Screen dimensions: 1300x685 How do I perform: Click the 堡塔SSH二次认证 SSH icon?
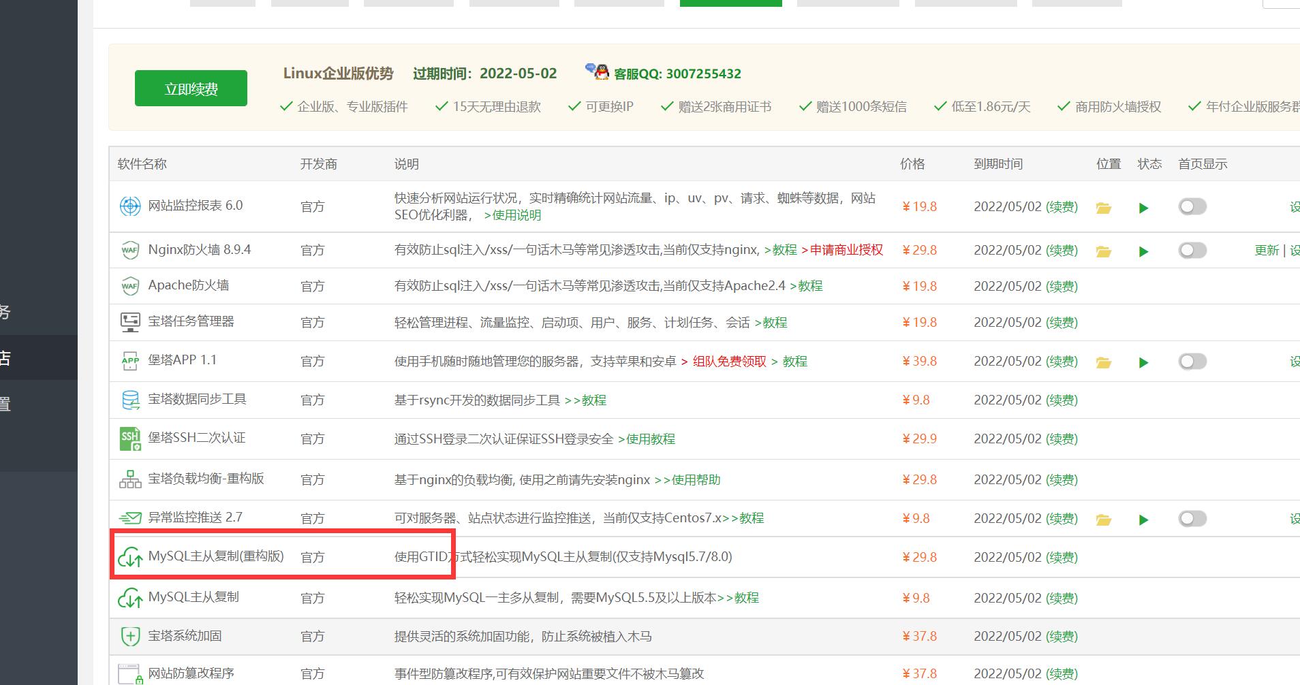pos(130,439)
